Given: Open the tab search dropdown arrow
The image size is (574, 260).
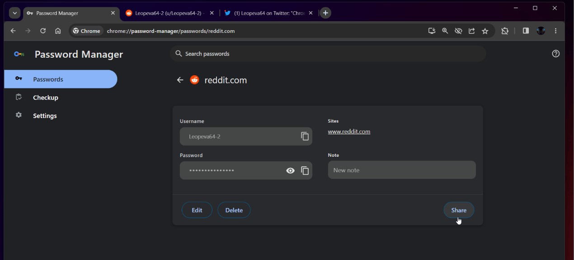Looking at the screenshot, I should (x=15, y=13).
